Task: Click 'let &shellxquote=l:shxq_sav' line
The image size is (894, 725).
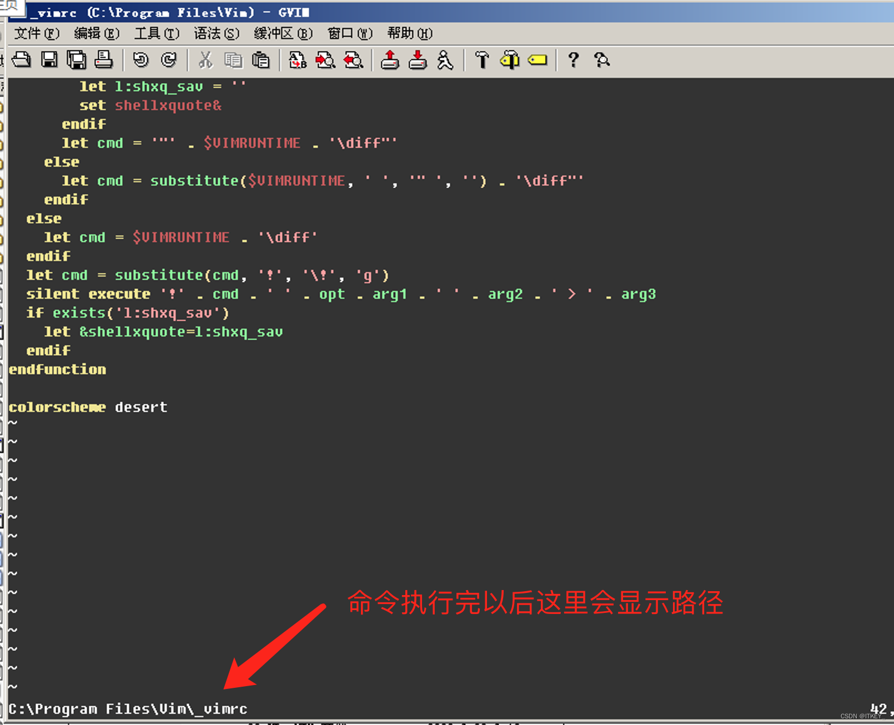Action: (x=163, y=331)
